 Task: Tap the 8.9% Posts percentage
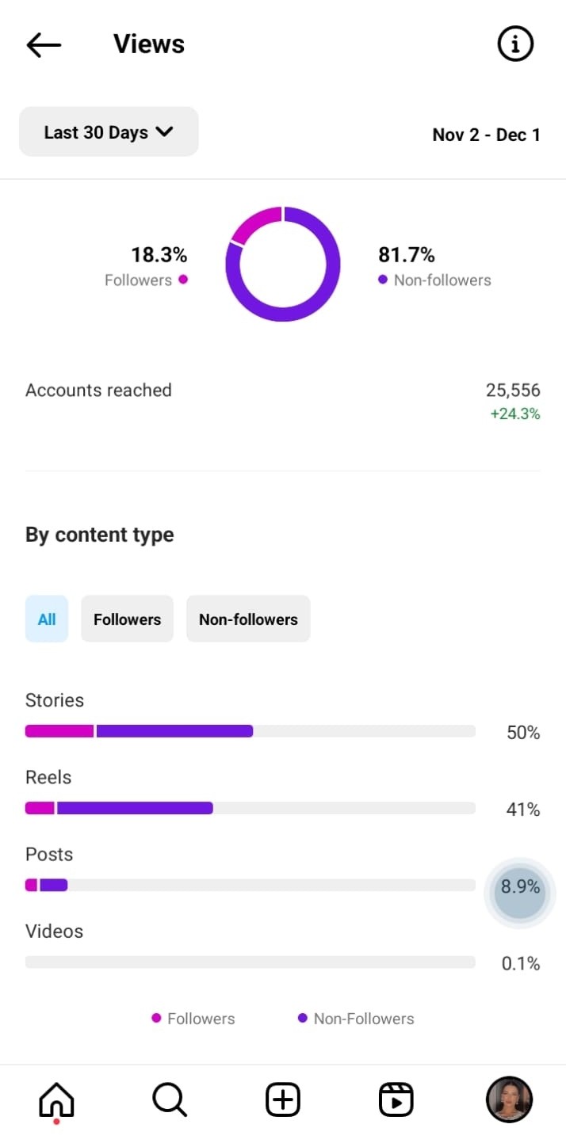520,887
